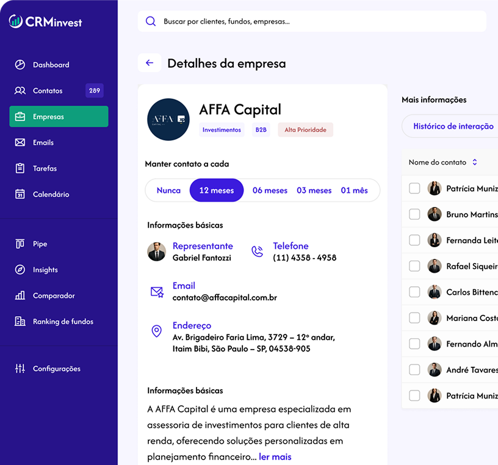Click the phone icon next to Telefone

257,251
